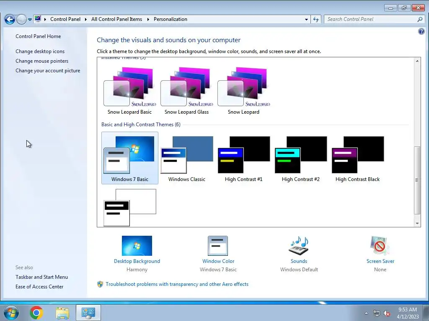The image size is (429, 321).
Task: Click the Sounds link text
Action: coord(299,261)
